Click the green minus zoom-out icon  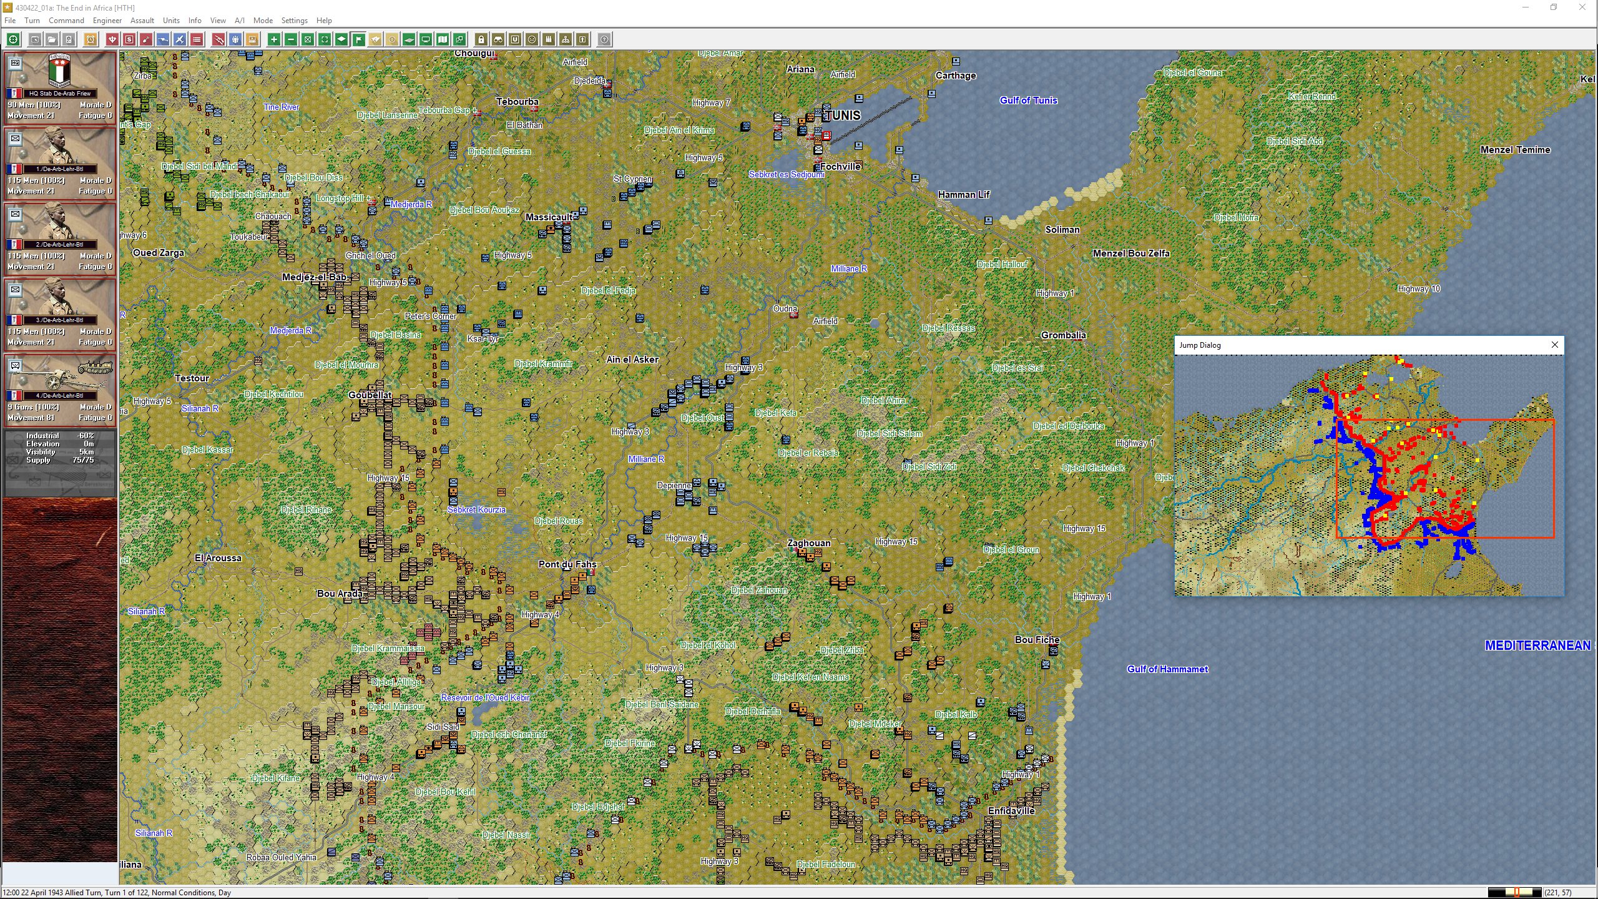(x=291, y=39)
